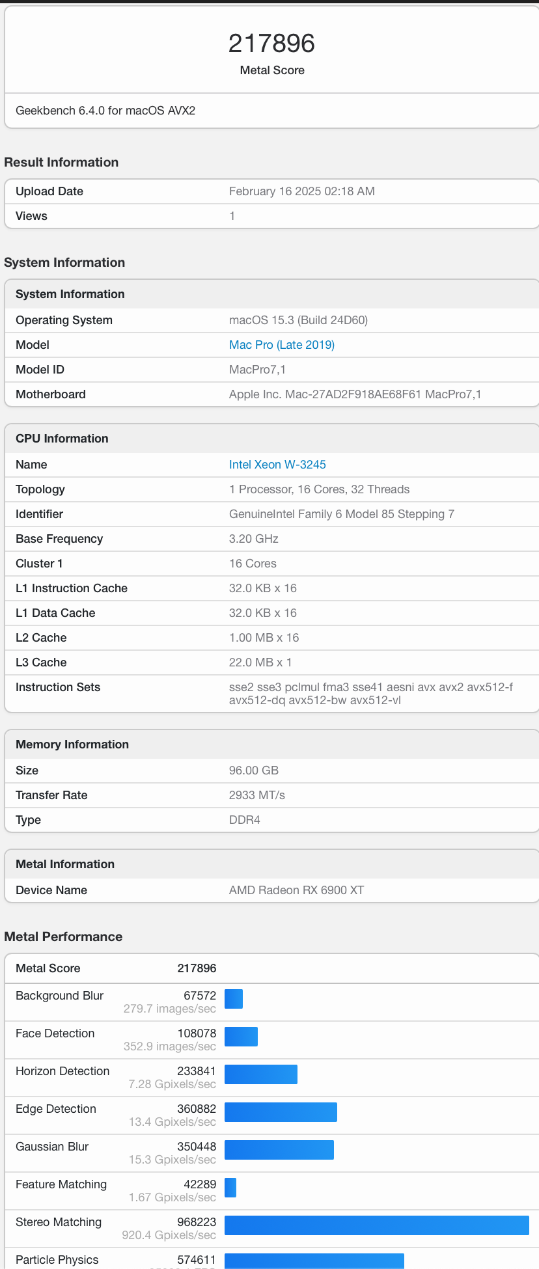The width and height of the screenshot is (539, 1269).
Task: Select the Geekbench 6.4.0 for macOS AVX2 text
Action: click(x=105, y=111)
